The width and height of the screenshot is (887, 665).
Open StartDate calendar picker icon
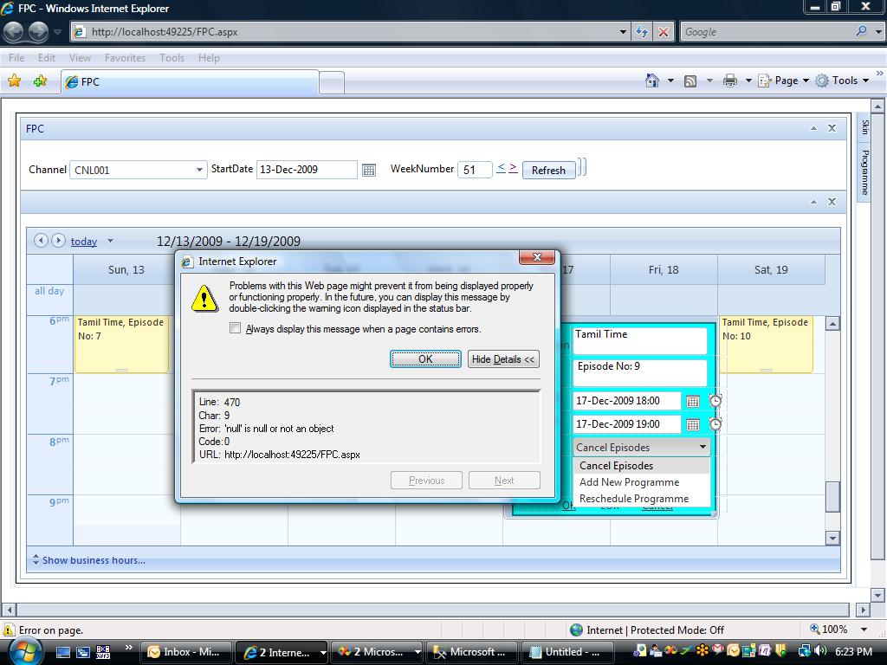[x=369, y=170]
